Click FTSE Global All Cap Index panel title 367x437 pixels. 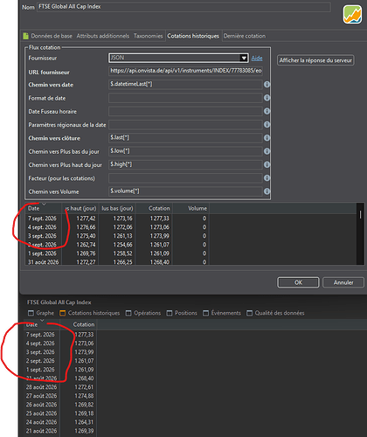click(59, 302)
